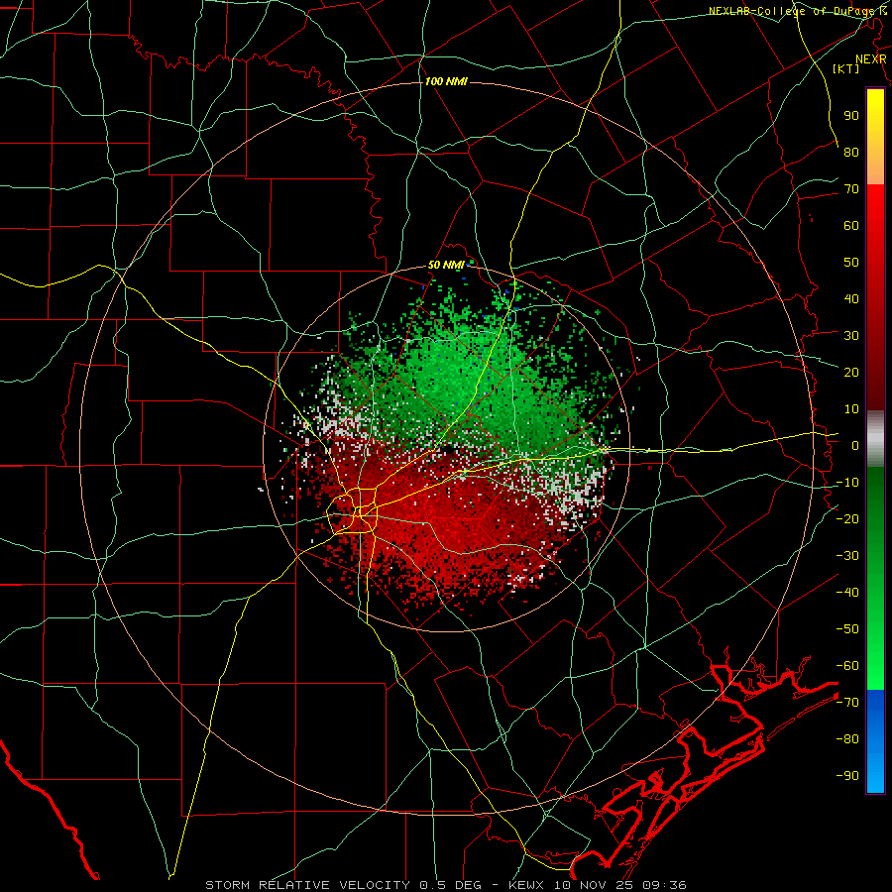
Task: Click the blue -70 to -90 color bar segment
Action: point(875,741)
